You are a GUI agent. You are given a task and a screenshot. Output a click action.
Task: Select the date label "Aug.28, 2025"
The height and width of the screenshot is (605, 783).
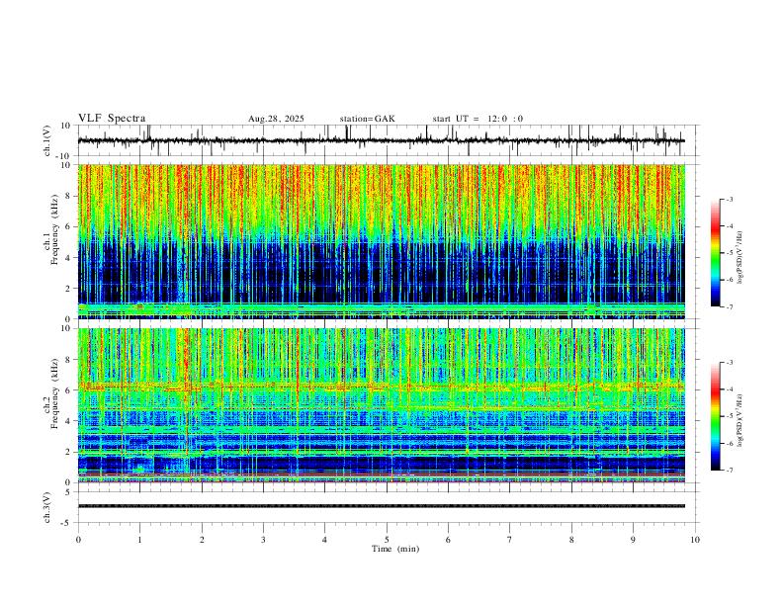pyautogui.click(x=276, y=119)
